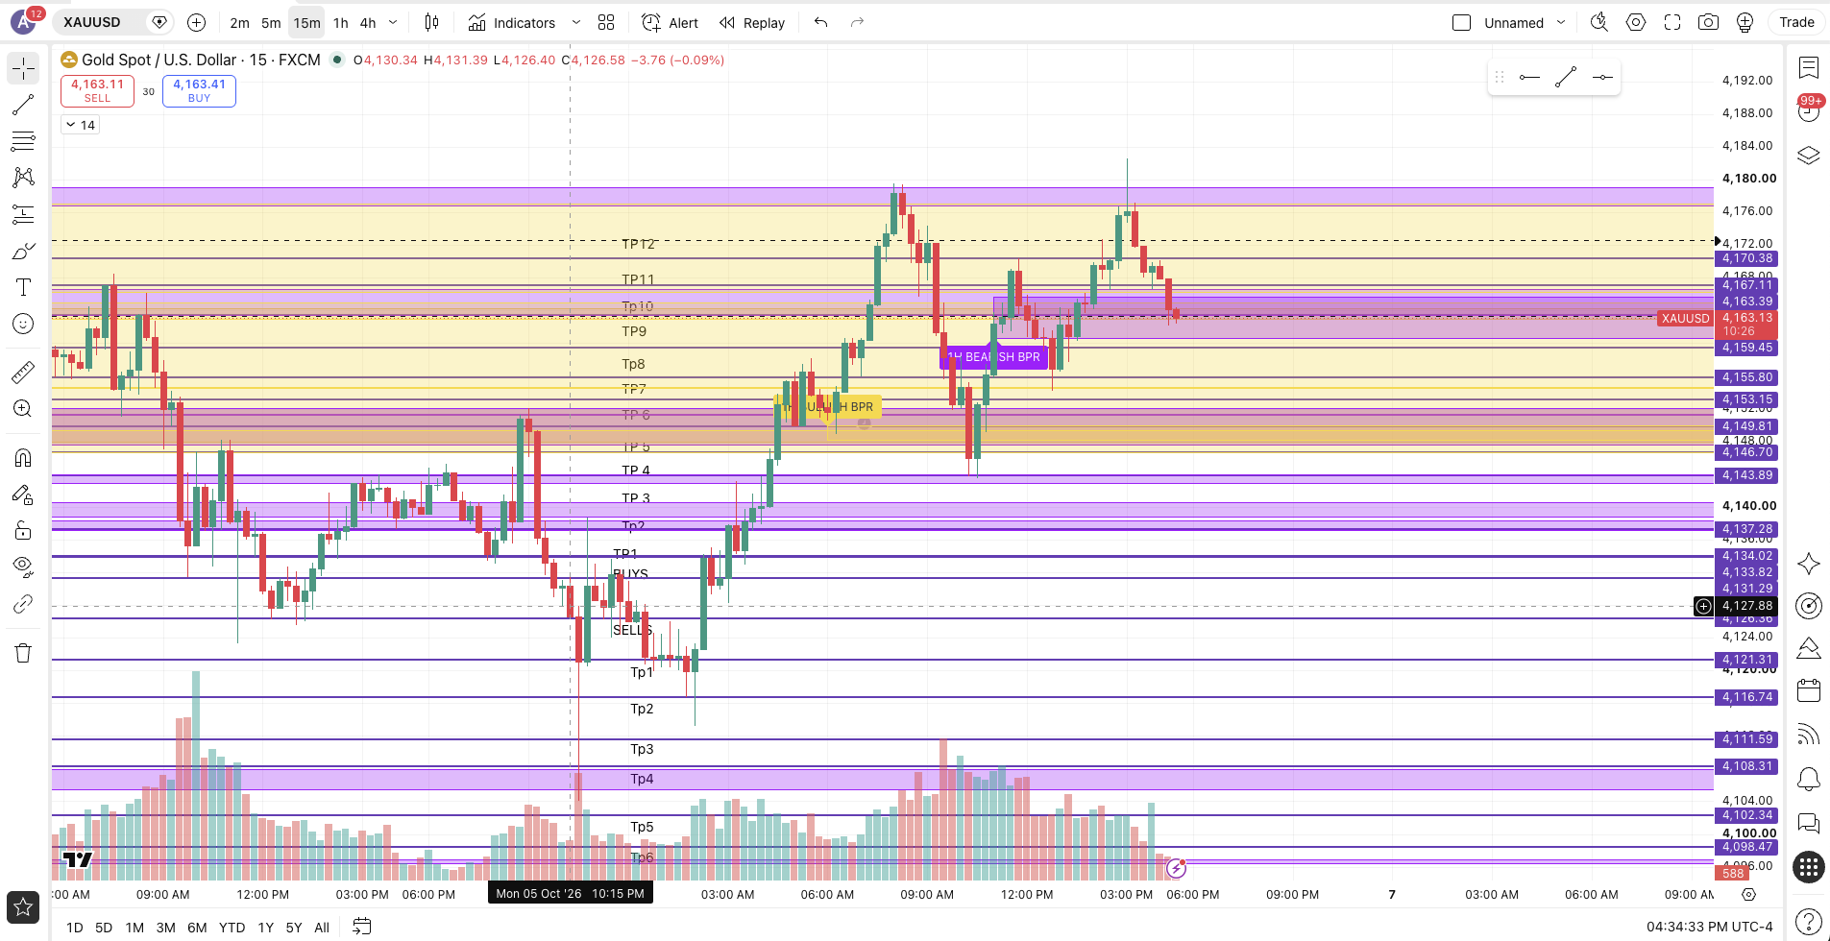This screenshot has width=1830, height=941.
Task: Open the emoji icons tool
Action: pos(23,324)
